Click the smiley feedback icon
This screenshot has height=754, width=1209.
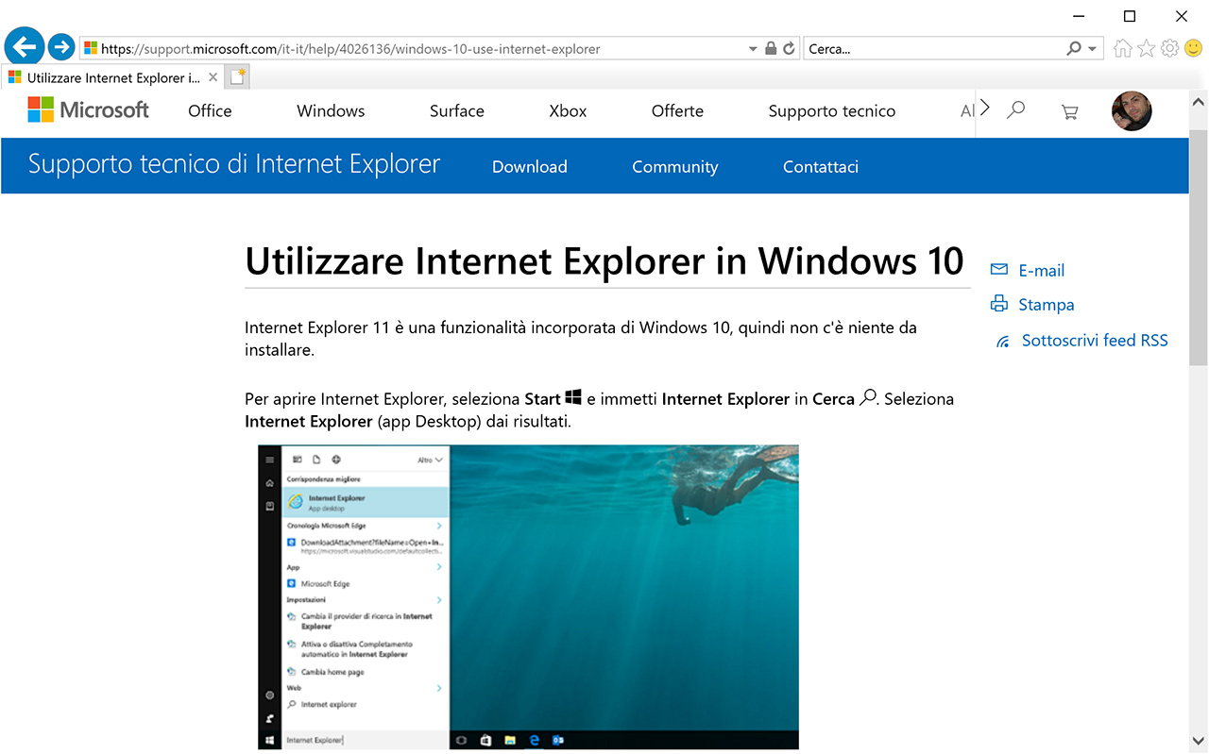click(x=1194, y=48)
